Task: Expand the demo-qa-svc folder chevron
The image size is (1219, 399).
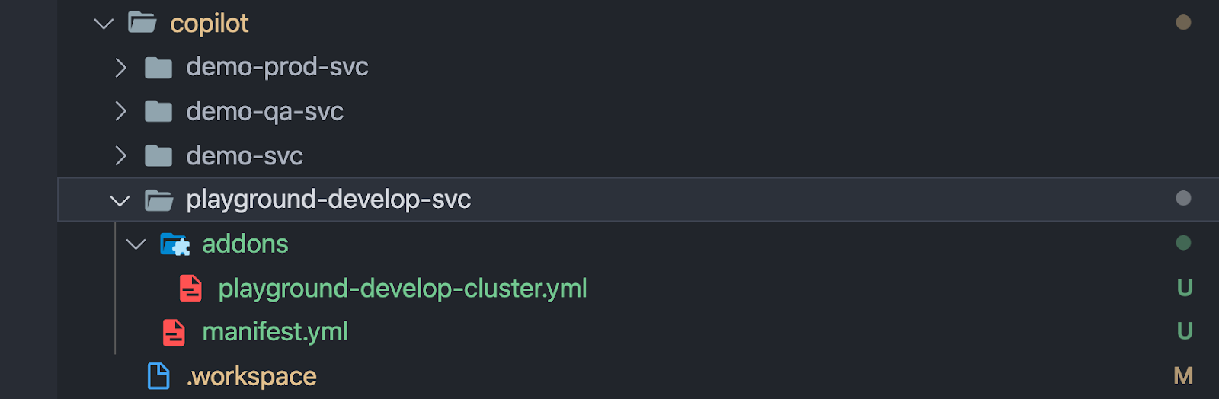Action: pos(120,112)
